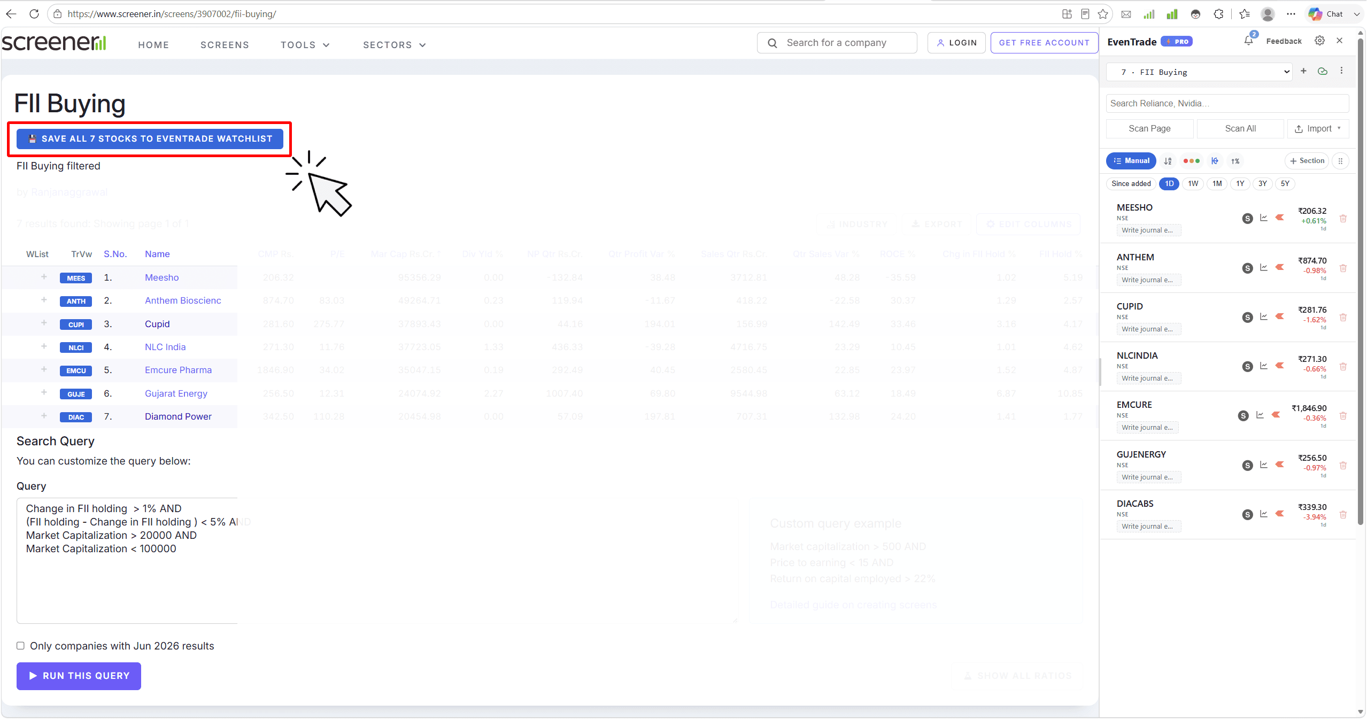Sort watchlist by percent change

(1235, 161)
